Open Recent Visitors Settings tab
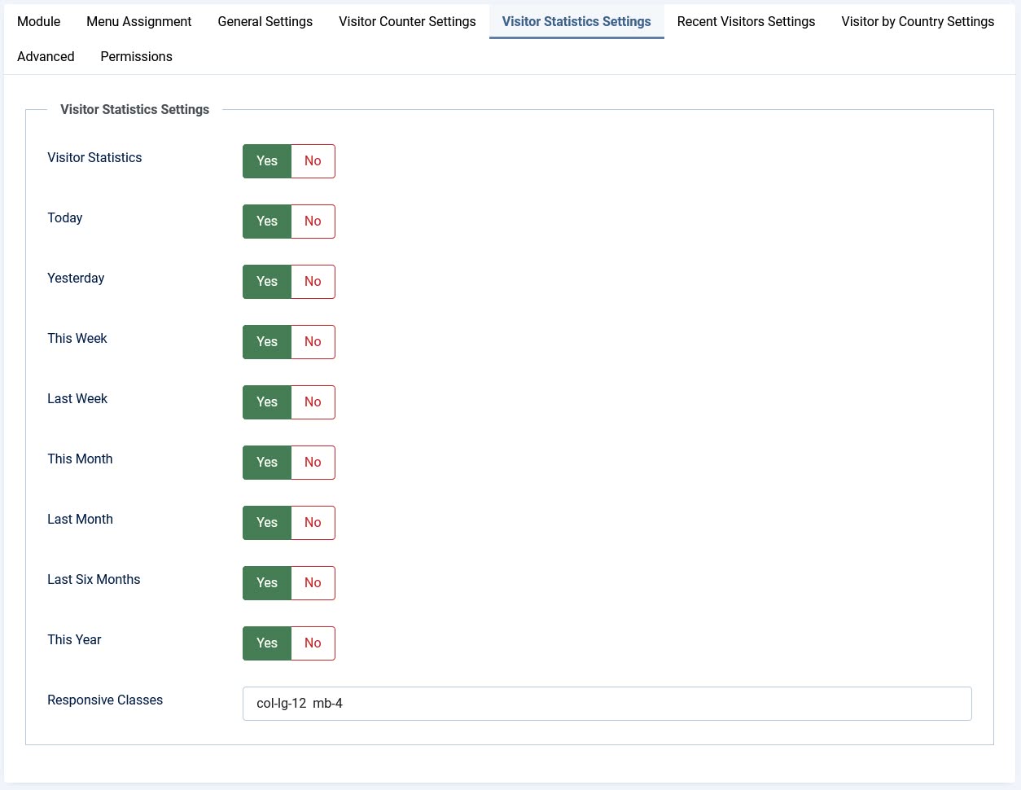The image size is (1021, 790). [x=745, y=21]
